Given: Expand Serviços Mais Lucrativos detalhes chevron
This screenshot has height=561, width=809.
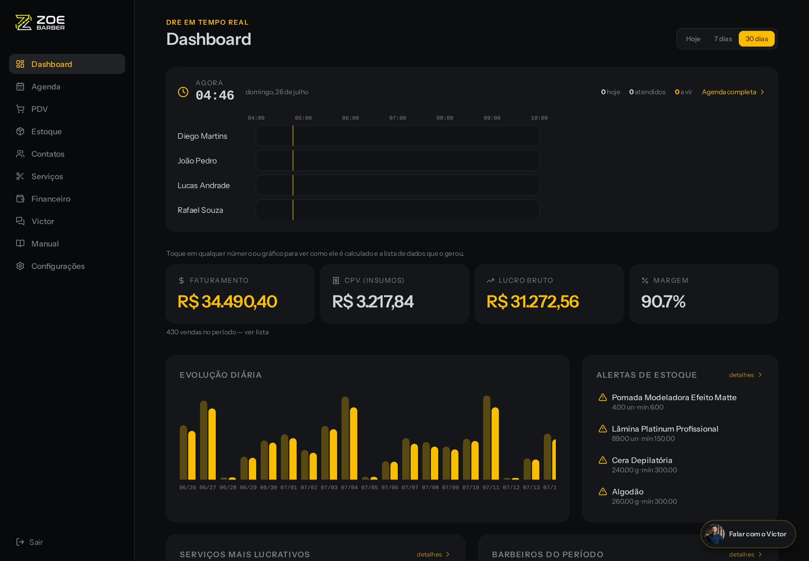Looking at the screenshot, I should (448, 554).
